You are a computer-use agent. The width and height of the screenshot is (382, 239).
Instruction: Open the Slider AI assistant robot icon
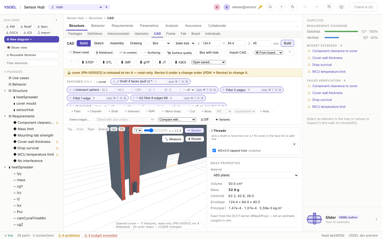click(314, 219)
